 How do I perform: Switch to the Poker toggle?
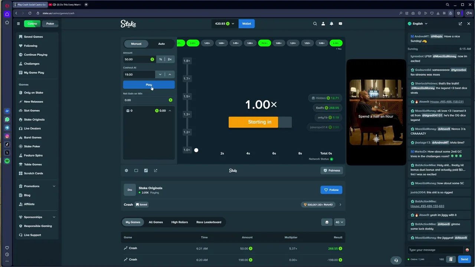point(50,24)
